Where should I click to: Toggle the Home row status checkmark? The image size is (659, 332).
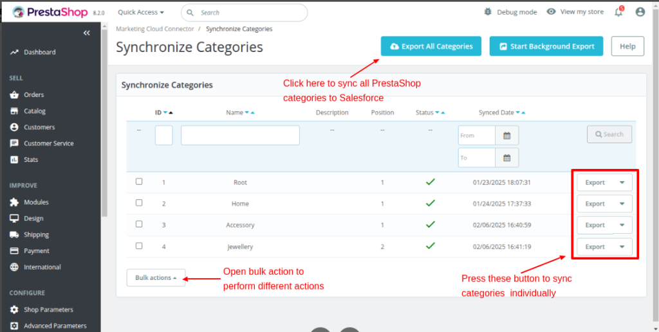(x=430, y=203)
